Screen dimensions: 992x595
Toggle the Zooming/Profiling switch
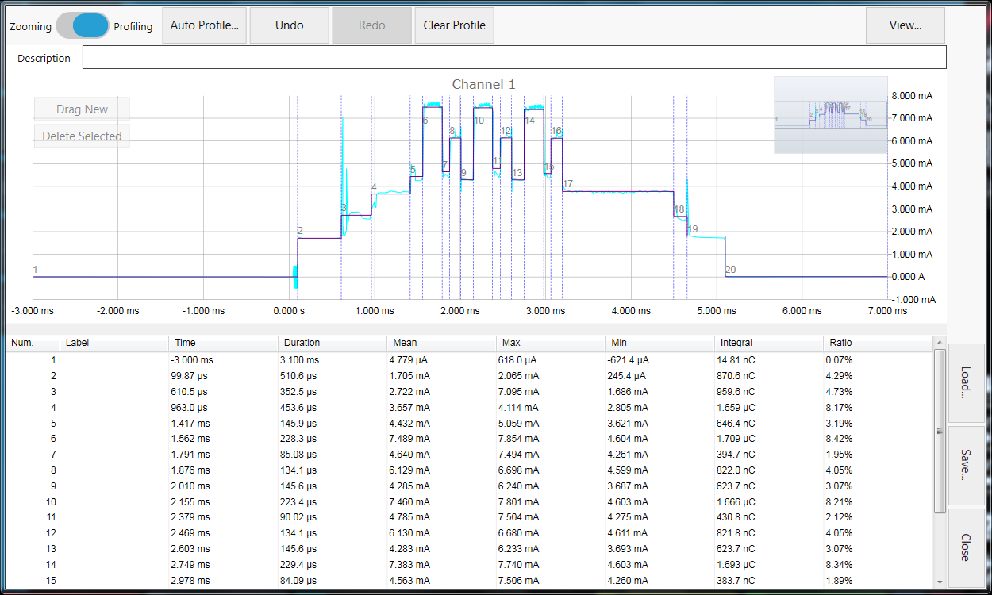[x=83, y=26]
